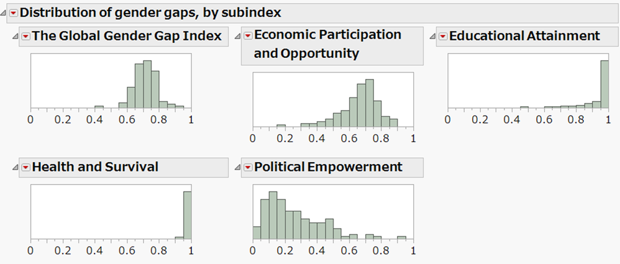
Task: Select the tallest bar in Economic Participation histogram
Action: point(370,103)
